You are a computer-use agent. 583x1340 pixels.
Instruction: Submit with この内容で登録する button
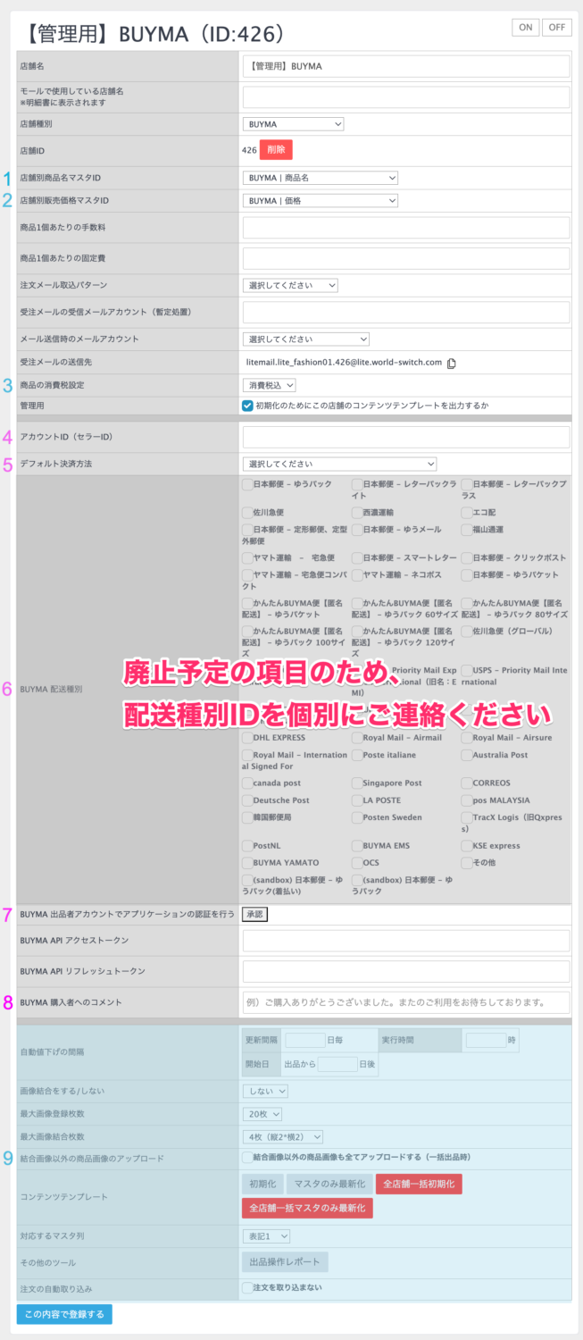pos(64,1314)
